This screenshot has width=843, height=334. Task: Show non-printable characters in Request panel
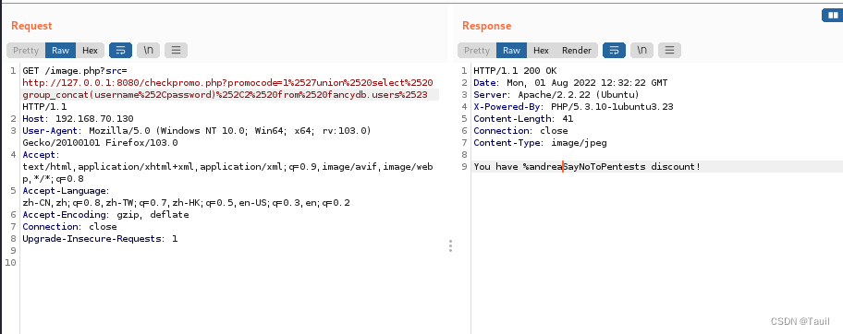tap(149, 51)
